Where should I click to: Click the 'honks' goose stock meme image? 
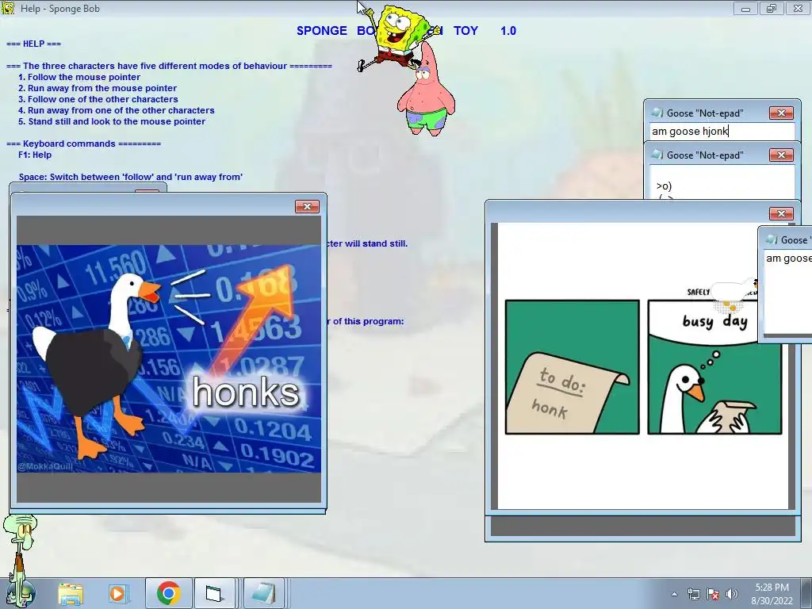pyautogui.click(x=169, y=358)
